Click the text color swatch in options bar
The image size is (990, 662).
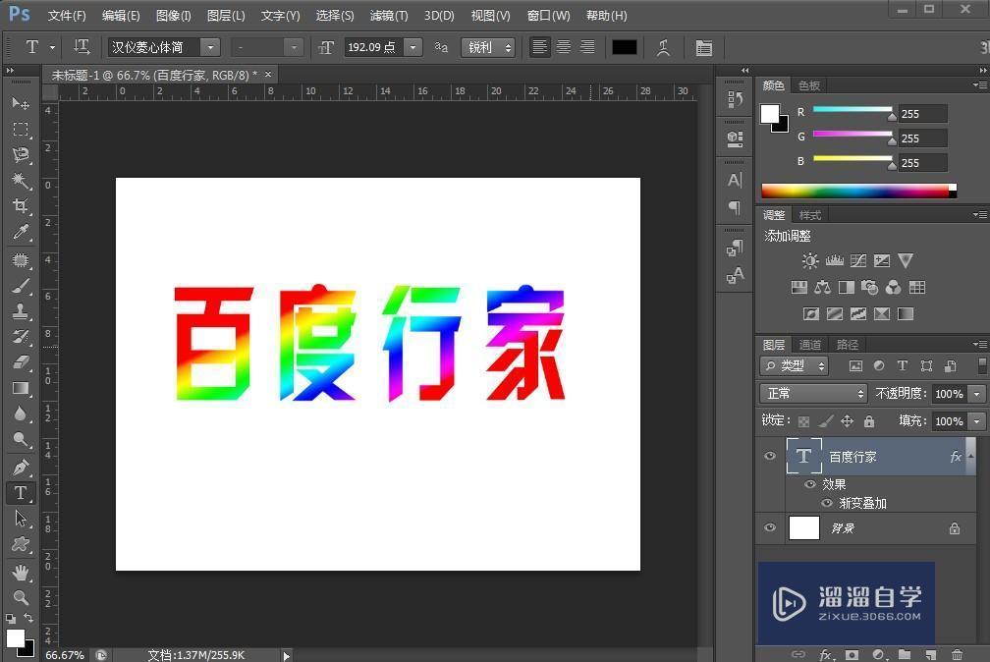tap(625, 47)
